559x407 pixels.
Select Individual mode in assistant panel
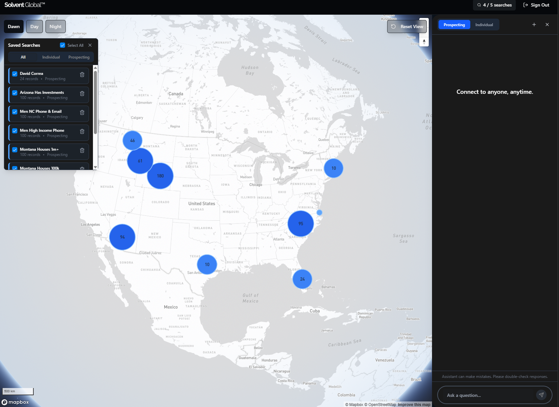[x=484, y=25]
